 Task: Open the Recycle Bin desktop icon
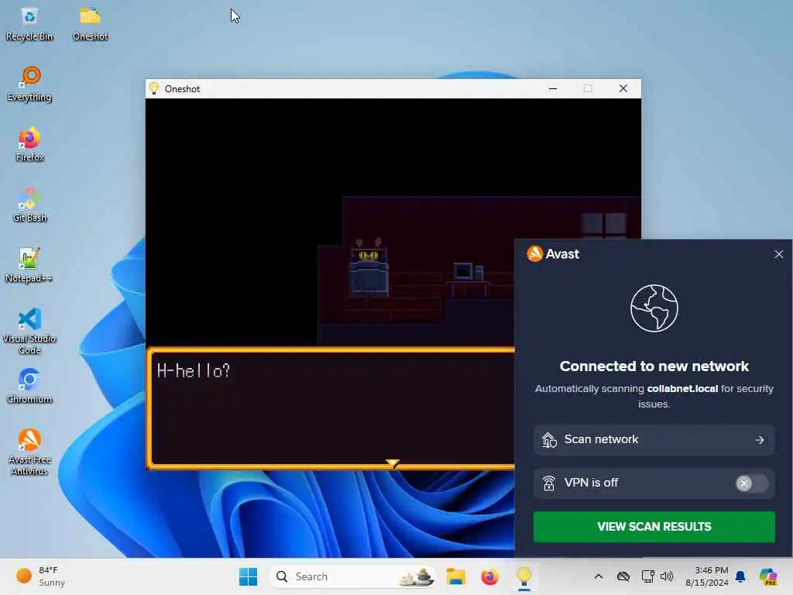pos(29,24)
